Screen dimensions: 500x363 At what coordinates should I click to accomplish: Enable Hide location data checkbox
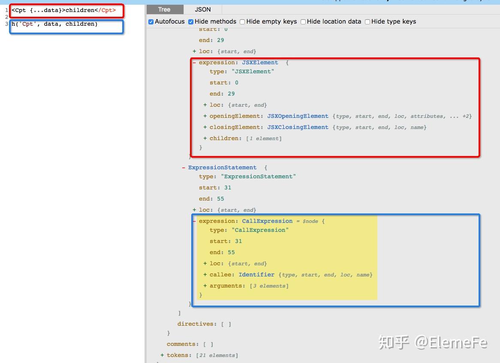click(303, 22)
